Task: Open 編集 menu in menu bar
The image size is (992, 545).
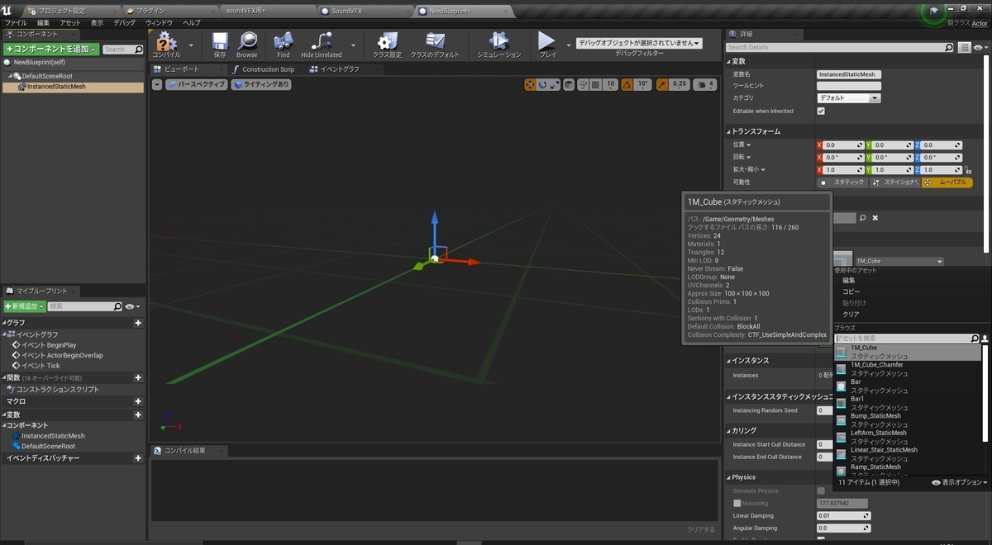Action: coord(43,22)
